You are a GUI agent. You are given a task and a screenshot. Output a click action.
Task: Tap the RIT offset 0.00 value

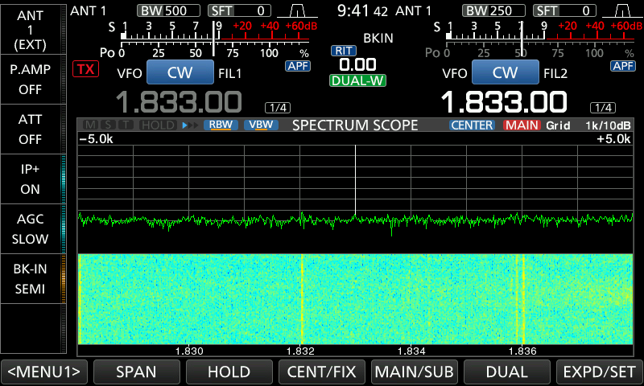tap(357, 65)
